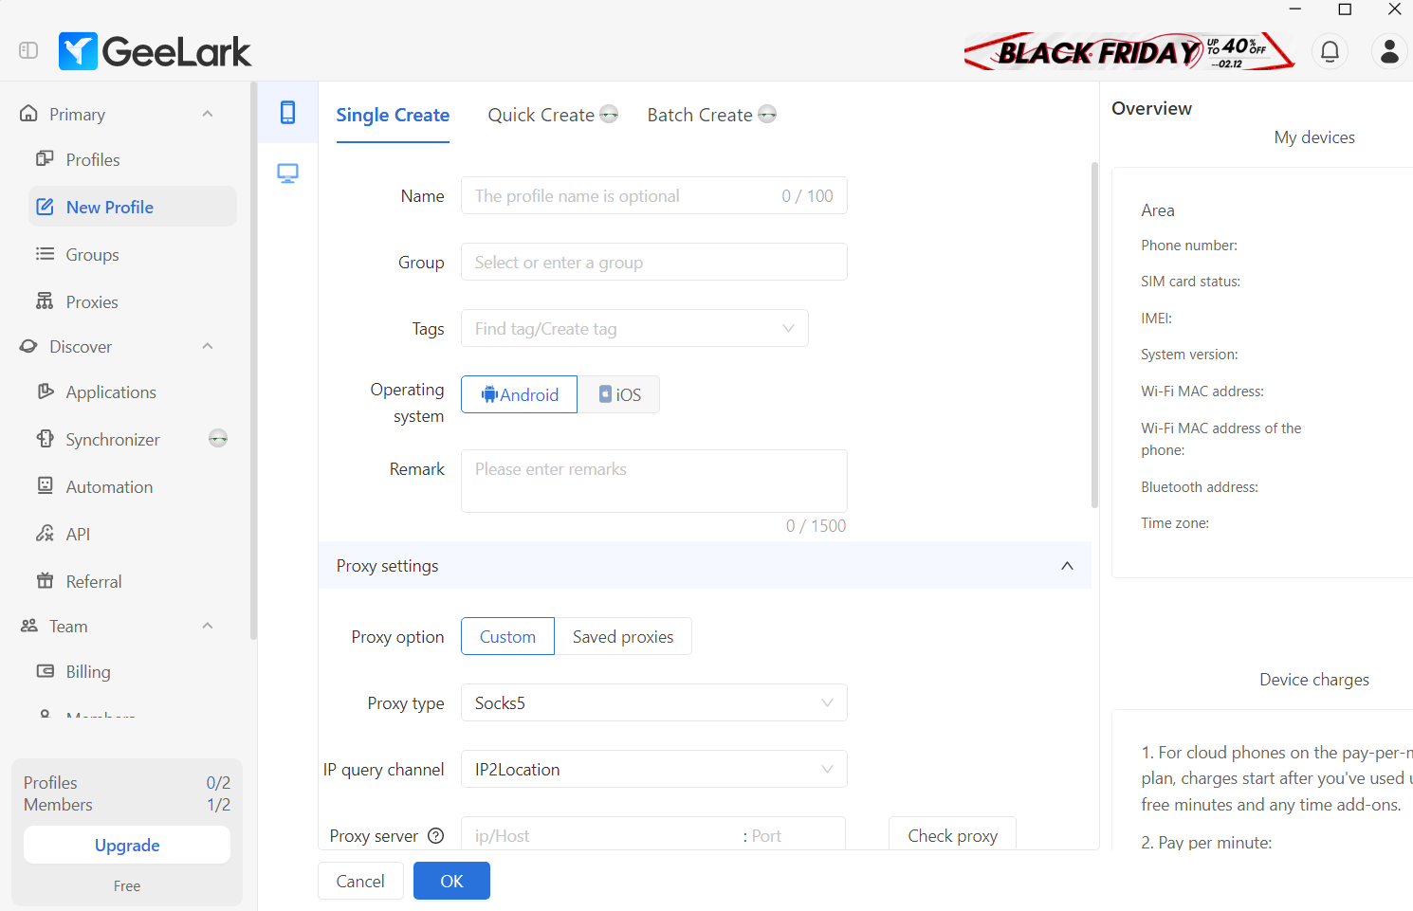
Task: Click the Proxy server help icon
Action: [436, 836]
